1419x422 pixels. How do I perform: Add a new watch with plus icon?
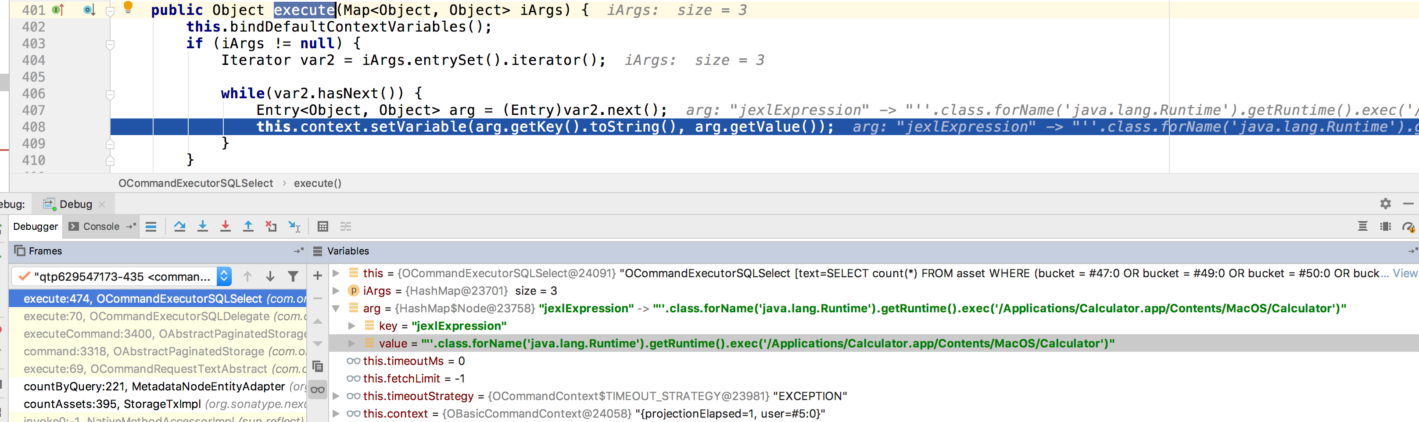pyautogui.click(x=317, y=275)
